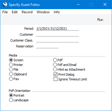
Task: Click the application logo in title bar
Action: click(5, 4)
